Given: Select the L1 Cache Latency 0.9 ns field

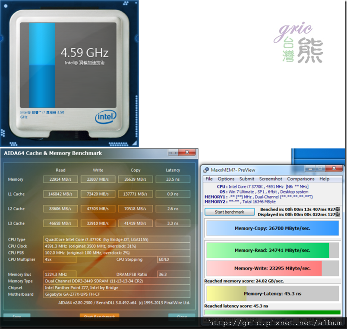Looking at the screenshot, I should [173, 194].
